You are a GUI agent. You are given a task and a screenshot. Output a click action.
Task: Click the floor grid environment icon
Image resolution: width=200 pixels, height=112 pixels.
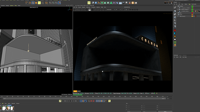tap(120, 3)
